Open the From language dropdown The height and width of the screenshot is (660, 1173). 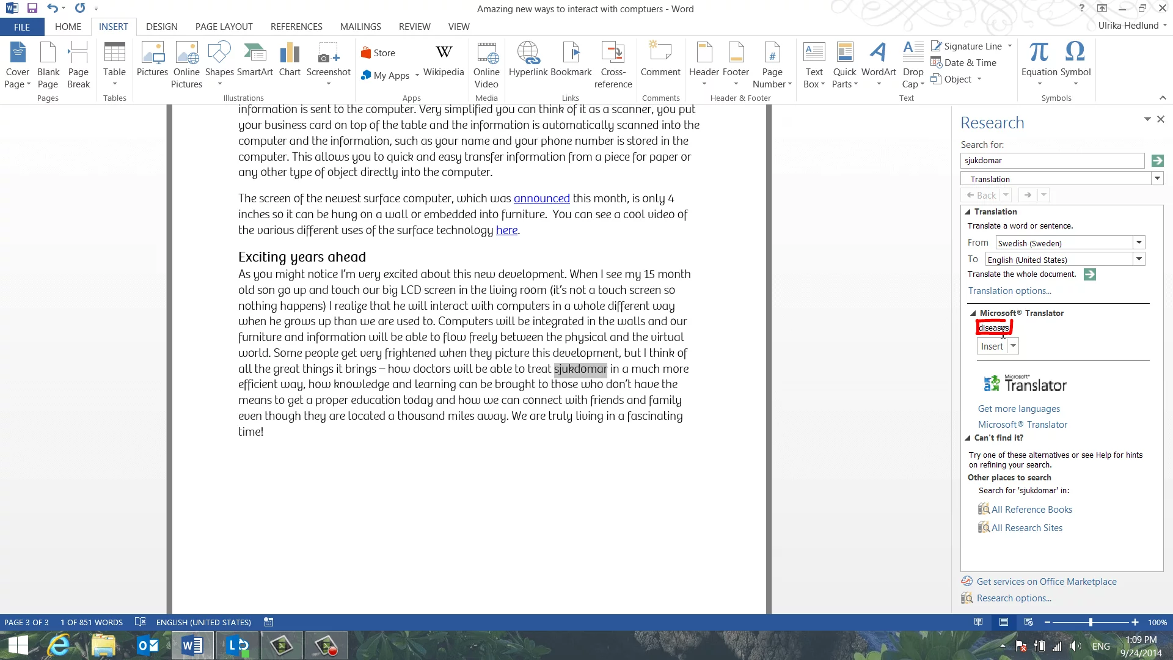coord(1139,243)
